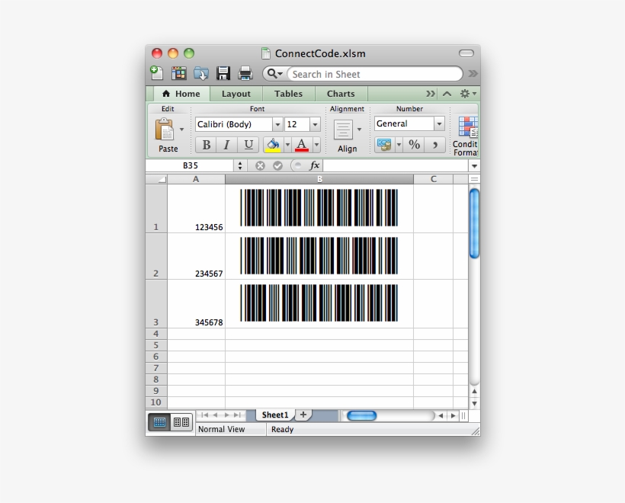
Task: Expand the formula bar
Action: click(474, 166)
